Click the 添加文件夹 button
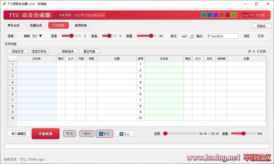Viewport: 274px width, 164px height. [39, 51]
